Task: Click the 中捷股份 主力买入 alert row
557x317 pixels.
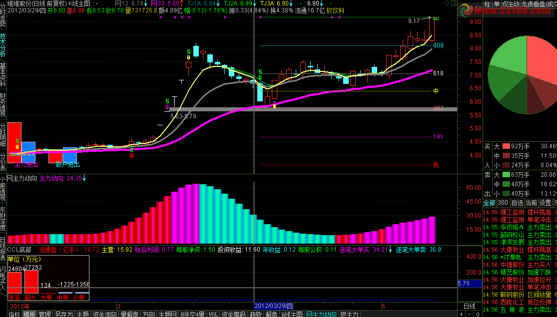Action: click(520, 265)
